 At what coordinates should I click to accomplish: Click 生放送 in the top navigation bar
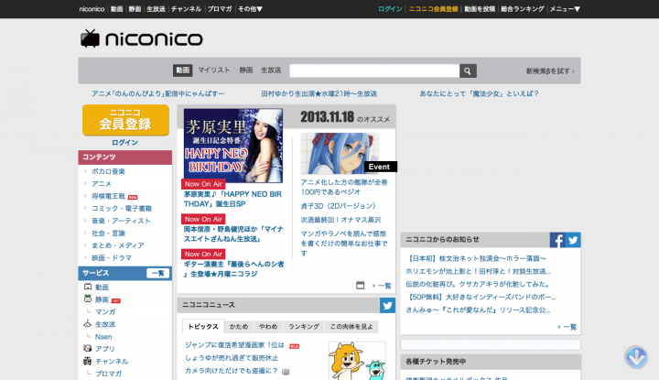156,9
